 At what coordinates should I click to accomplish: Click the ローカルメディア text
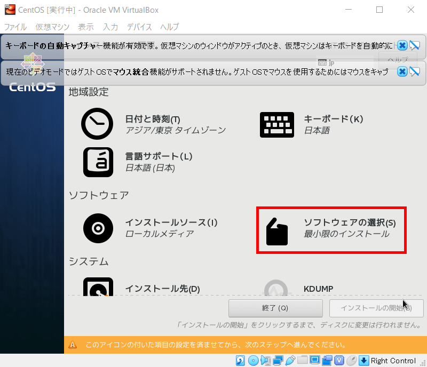pyautogui.click(x=160, y=234)
